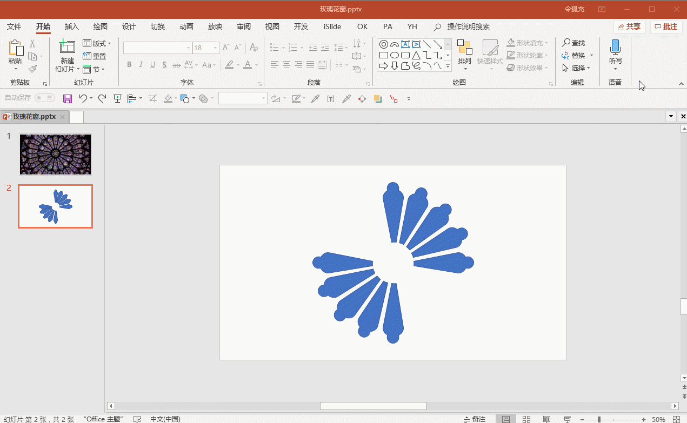Click the Dictate (听写) microphone icon
The height and width of the screenshot is (423, 687).
[615, 47]
